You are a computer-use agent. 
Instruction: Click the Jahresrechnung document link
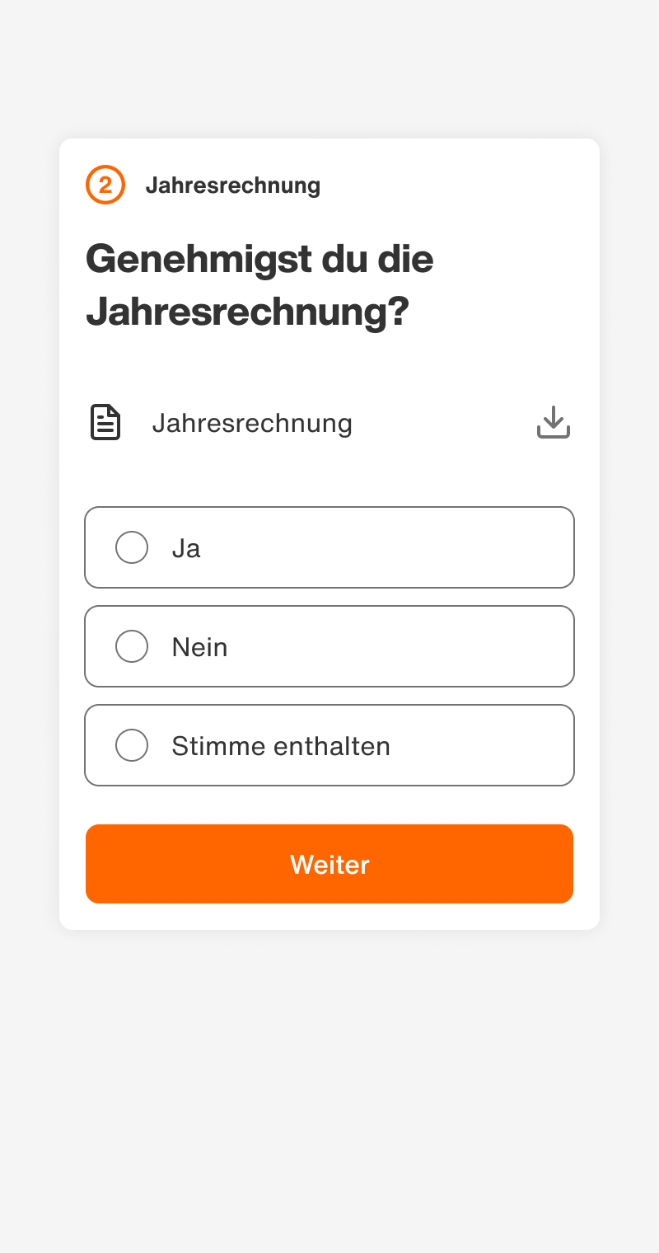pyautogui.click(x=252, y=422)
